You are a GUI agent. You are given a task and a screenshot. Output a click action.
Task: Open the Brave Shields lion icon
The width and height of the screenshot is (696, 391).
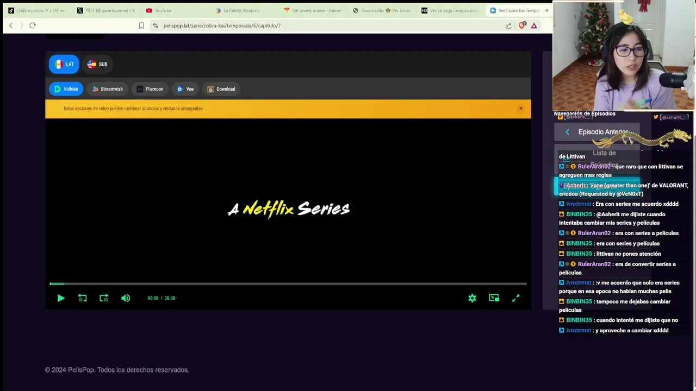522,26
